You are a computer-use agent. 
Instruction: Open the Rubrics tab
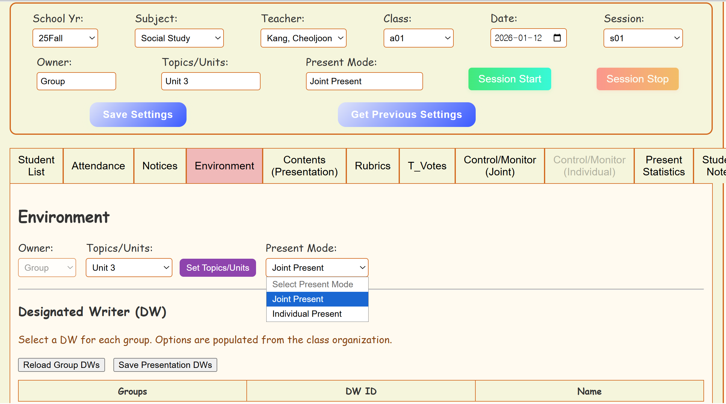tap(372, 166)
